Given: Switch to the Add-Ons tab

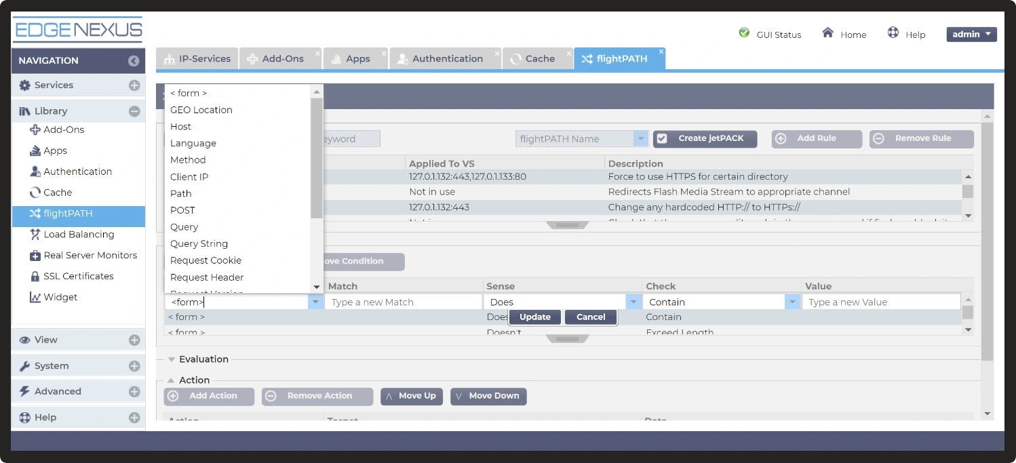Looking at the screenshot, I should (281, 59).
